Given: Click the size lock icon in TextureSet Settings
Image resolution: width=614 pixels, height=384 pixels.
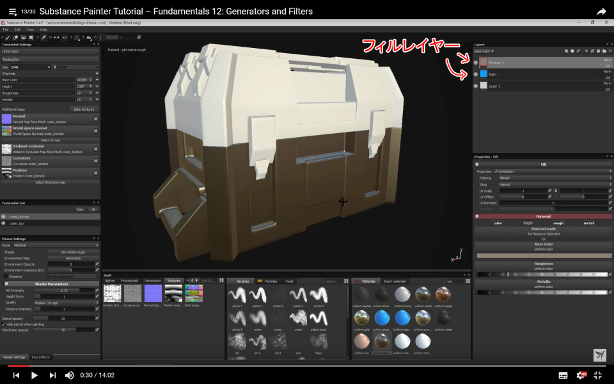Looking at the screenshot, I should click(x=55, y=67).
